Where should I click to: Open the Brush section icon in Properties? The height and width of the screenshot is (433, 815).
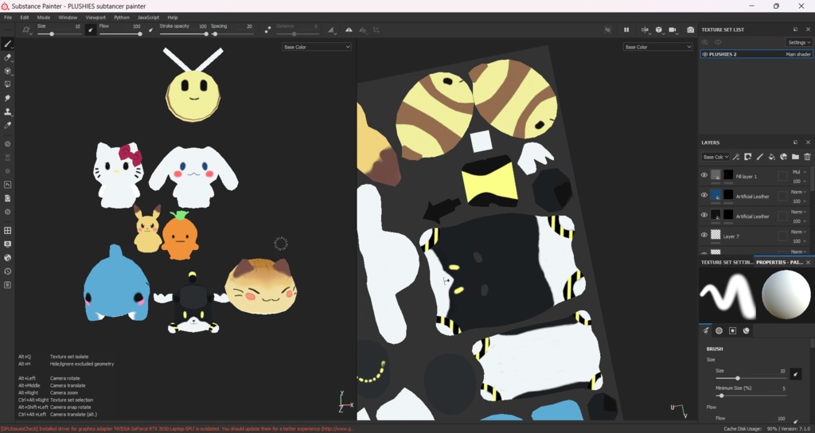pyautogui.click(x=706, y=330)
